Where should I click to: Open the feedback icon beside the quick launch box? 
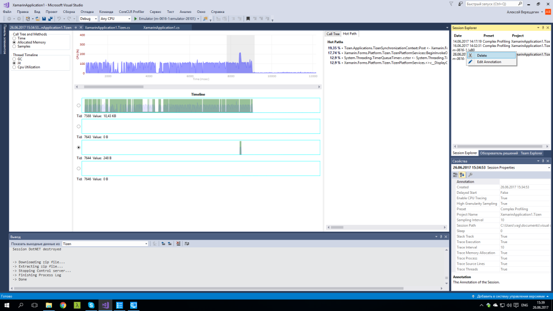click(460, 4)
